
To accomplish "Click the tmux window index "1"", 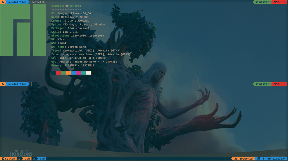I will click(19, 159).
